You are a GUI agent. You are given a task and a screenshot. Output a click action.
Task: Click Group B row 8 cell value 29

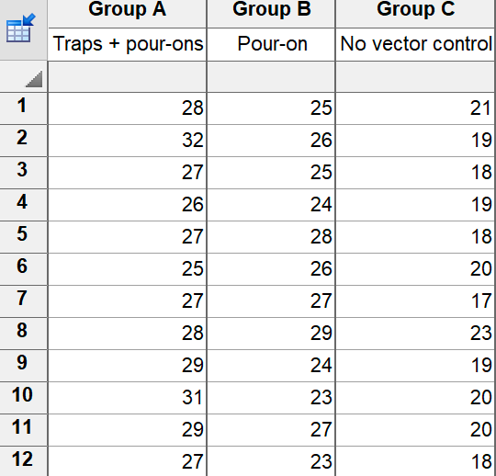point(271,333)
